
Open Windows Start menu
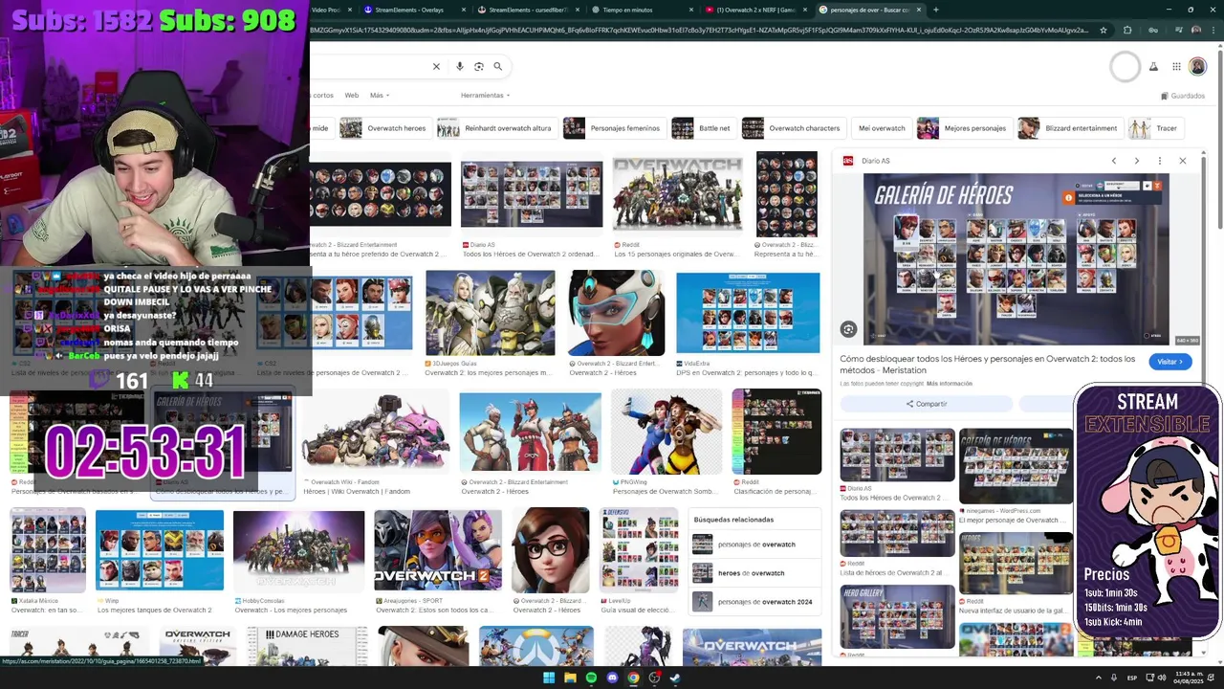click(x=549, y=678)
